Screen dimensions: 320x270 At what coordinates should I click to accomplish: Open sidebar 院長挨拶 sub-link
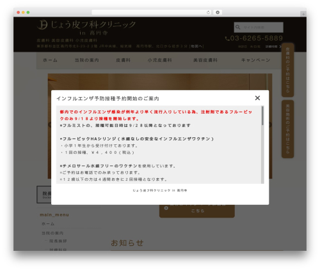[58, 241]
